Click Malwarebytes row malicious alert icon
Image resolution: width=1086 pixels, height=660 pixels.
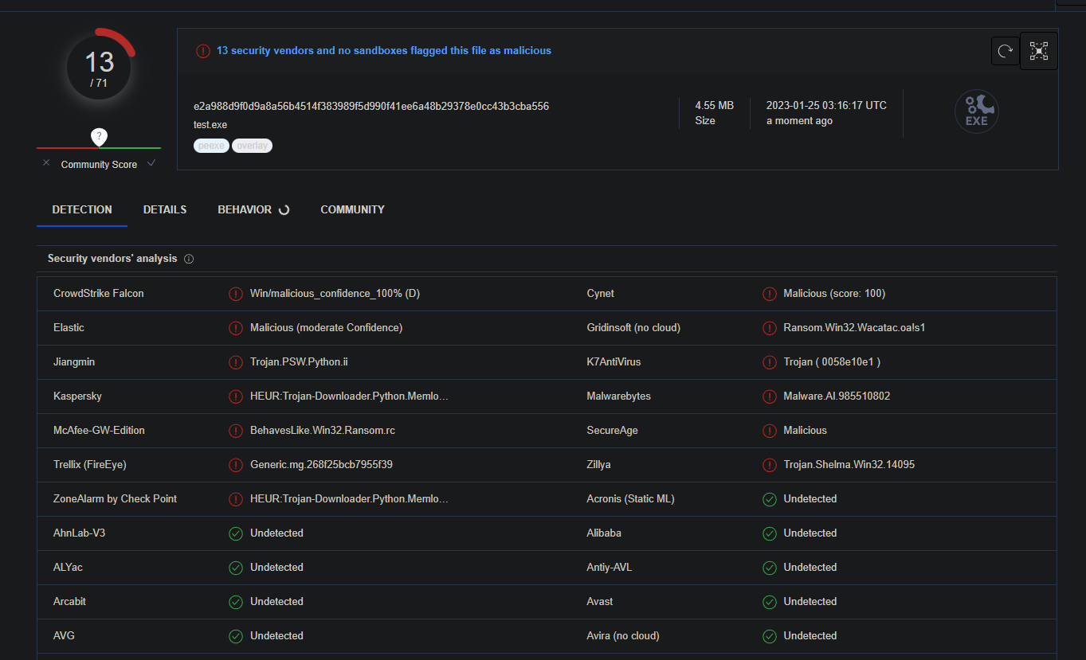click(770, 396)
